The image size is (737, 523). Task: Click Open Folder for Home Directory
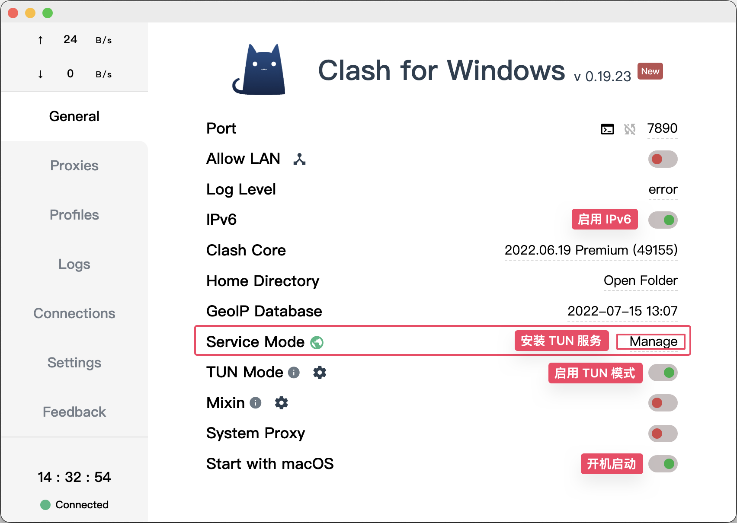point(641,281)
